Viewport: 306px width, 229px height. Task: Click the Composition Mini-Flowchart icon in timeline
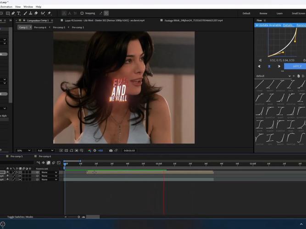tap(38, 163)
